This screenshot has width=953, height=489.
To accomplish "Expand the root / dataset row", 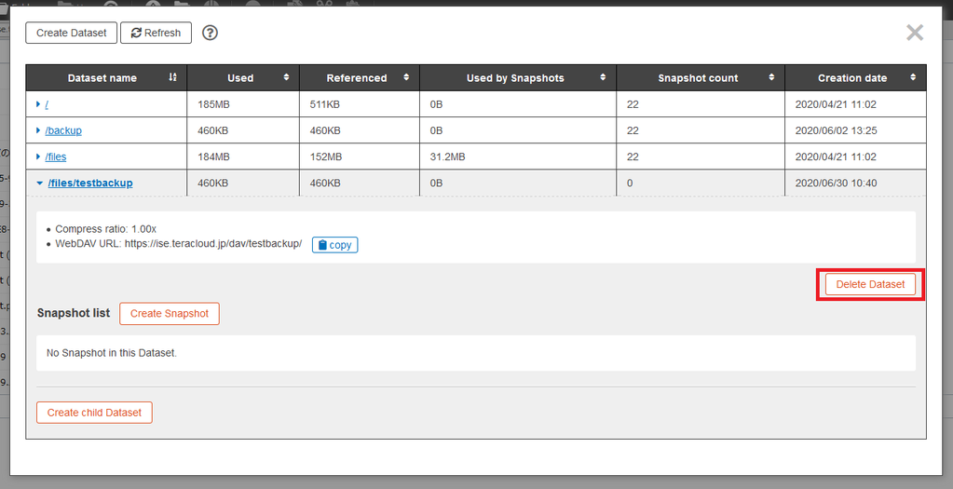I will (38, 104).
